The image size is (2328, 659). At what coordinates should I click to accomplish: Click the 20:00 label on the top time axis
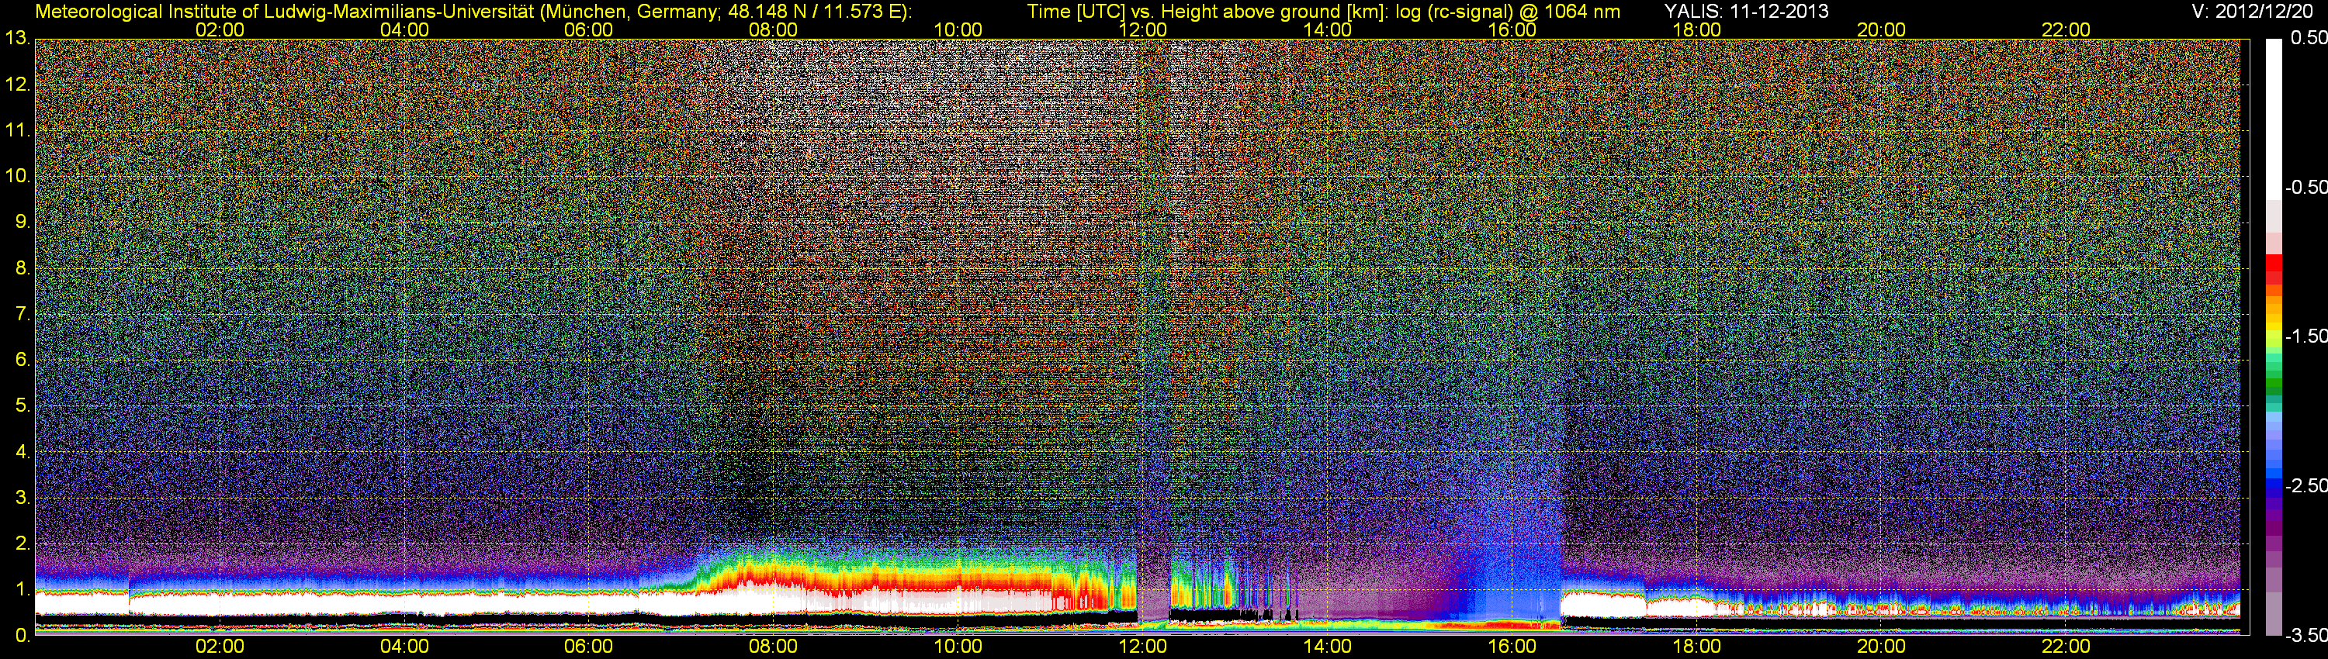1882,29
